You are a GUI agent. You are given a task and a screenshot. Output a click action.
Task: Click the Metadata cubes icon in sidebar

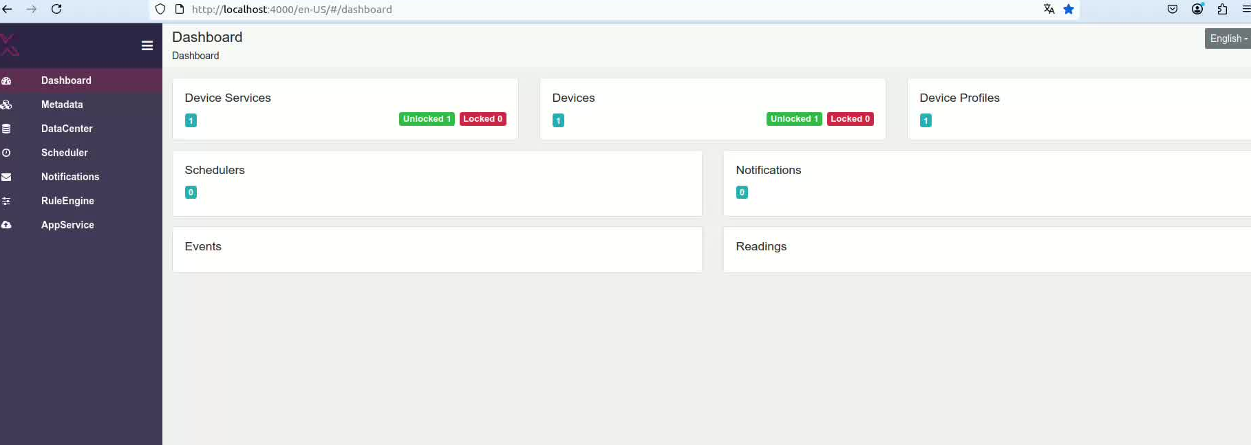[6, 105]
